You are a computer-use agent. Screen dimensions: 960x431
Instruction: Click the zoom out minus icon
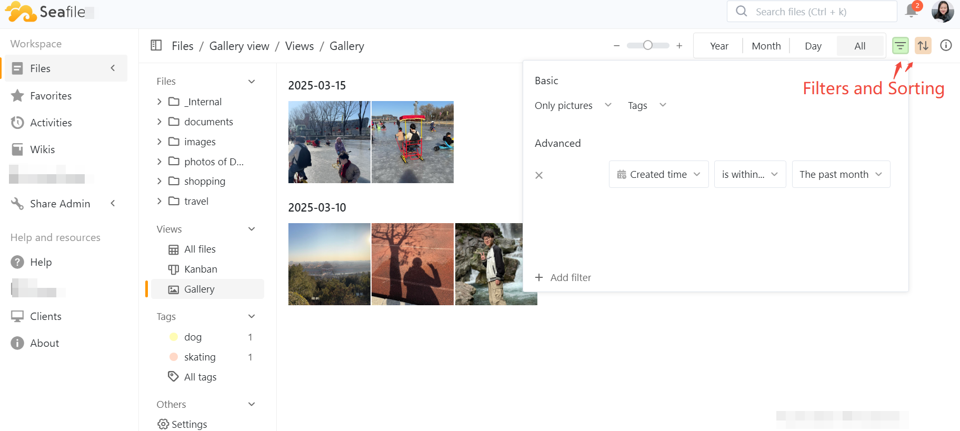(x=616, y=46)
